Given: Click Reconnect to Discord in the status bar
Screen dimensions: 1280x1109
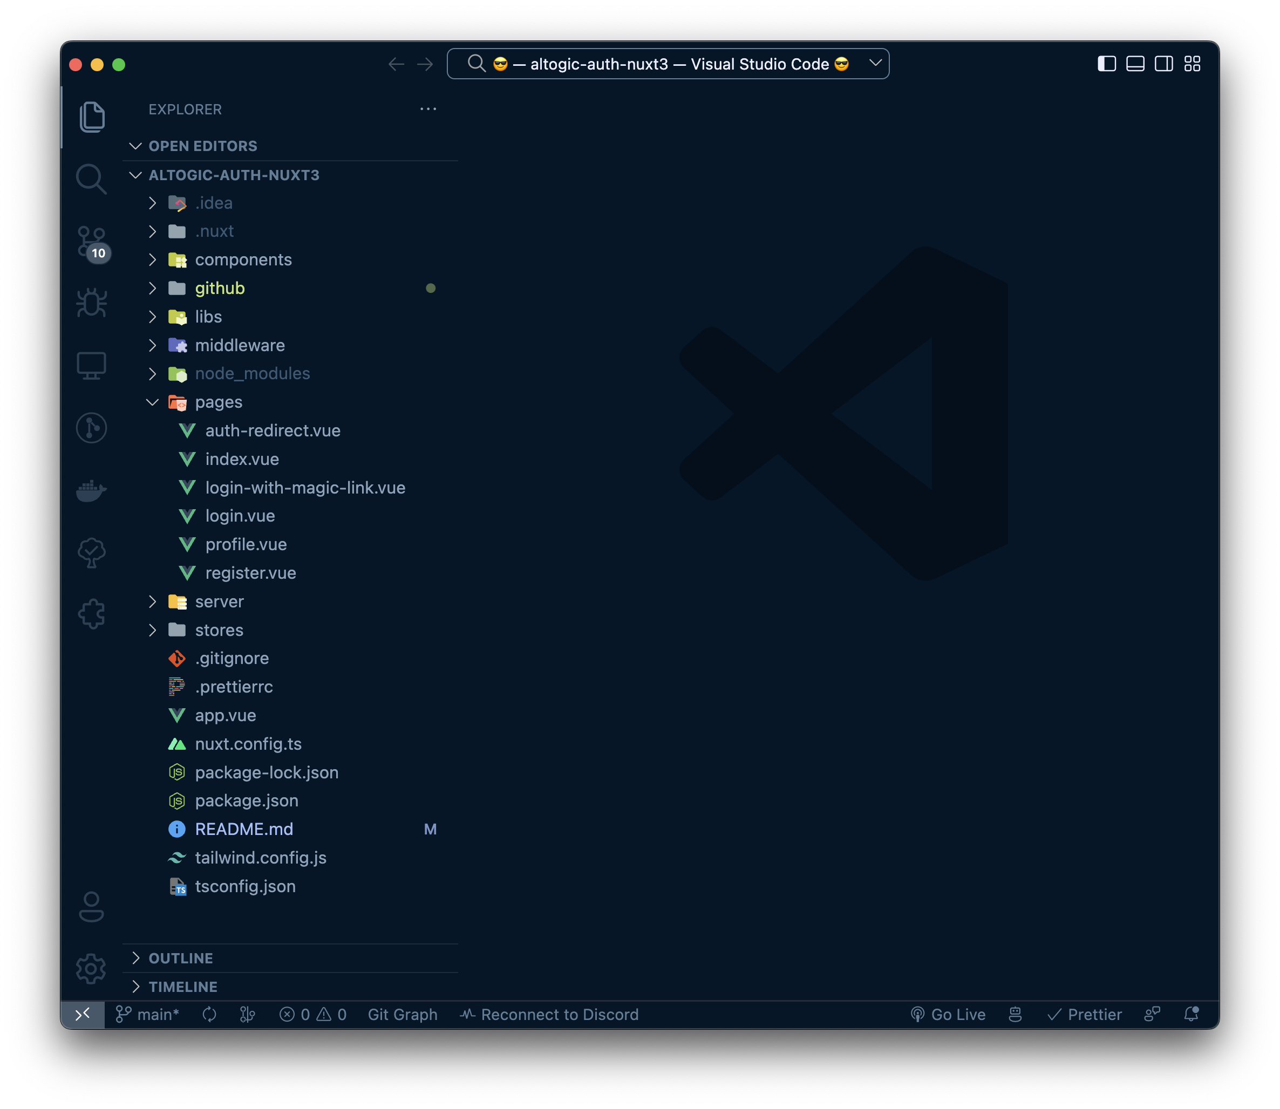Looking at the screenshot, I should [550, 1014].
